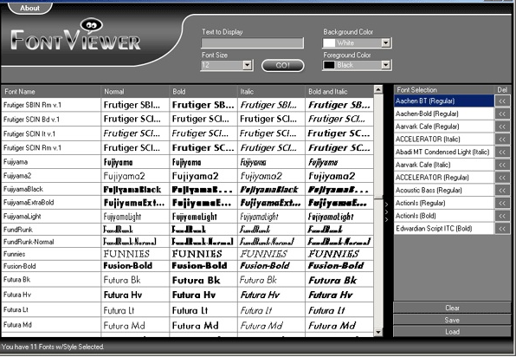Remove Aachen-Bold (Regular) using << icon
The height and width of the screenshot is (357, 516).
(502, 114)
